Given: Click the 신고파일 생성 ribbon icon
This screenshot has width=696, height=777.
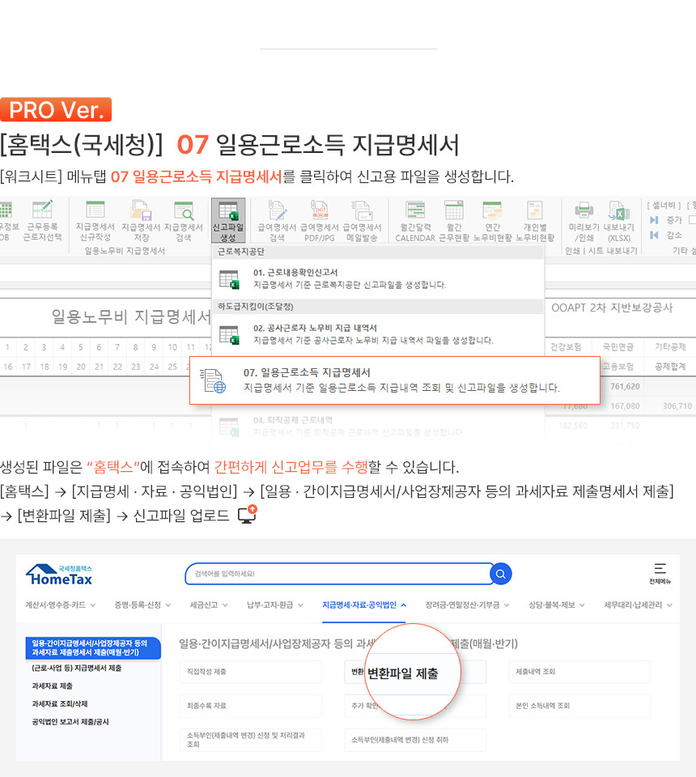Looking at the screenshot, I should pos(227,220).
